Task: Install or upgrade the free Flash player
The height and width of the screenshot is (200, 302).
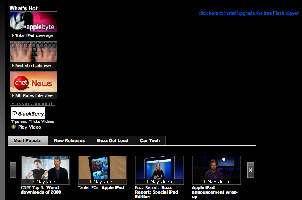Action: (248, 13)
